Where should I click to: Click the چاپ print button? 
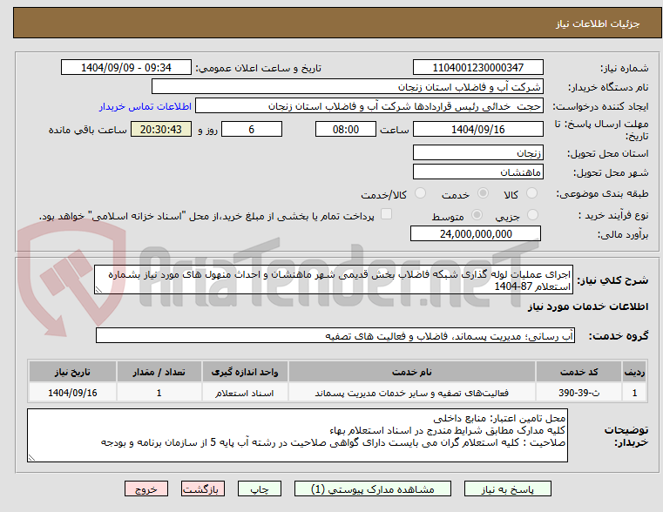point(260,488)
